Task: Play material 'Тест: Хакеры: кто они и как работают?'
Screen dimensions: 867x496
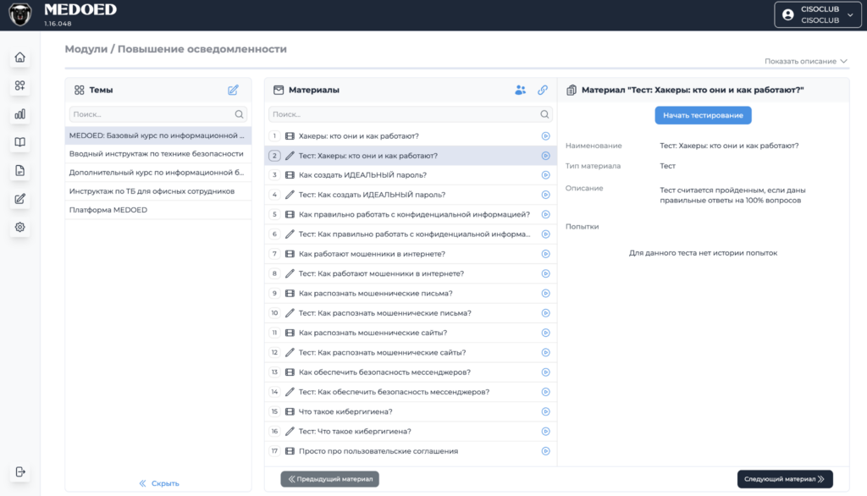Action: click(546, 156)
